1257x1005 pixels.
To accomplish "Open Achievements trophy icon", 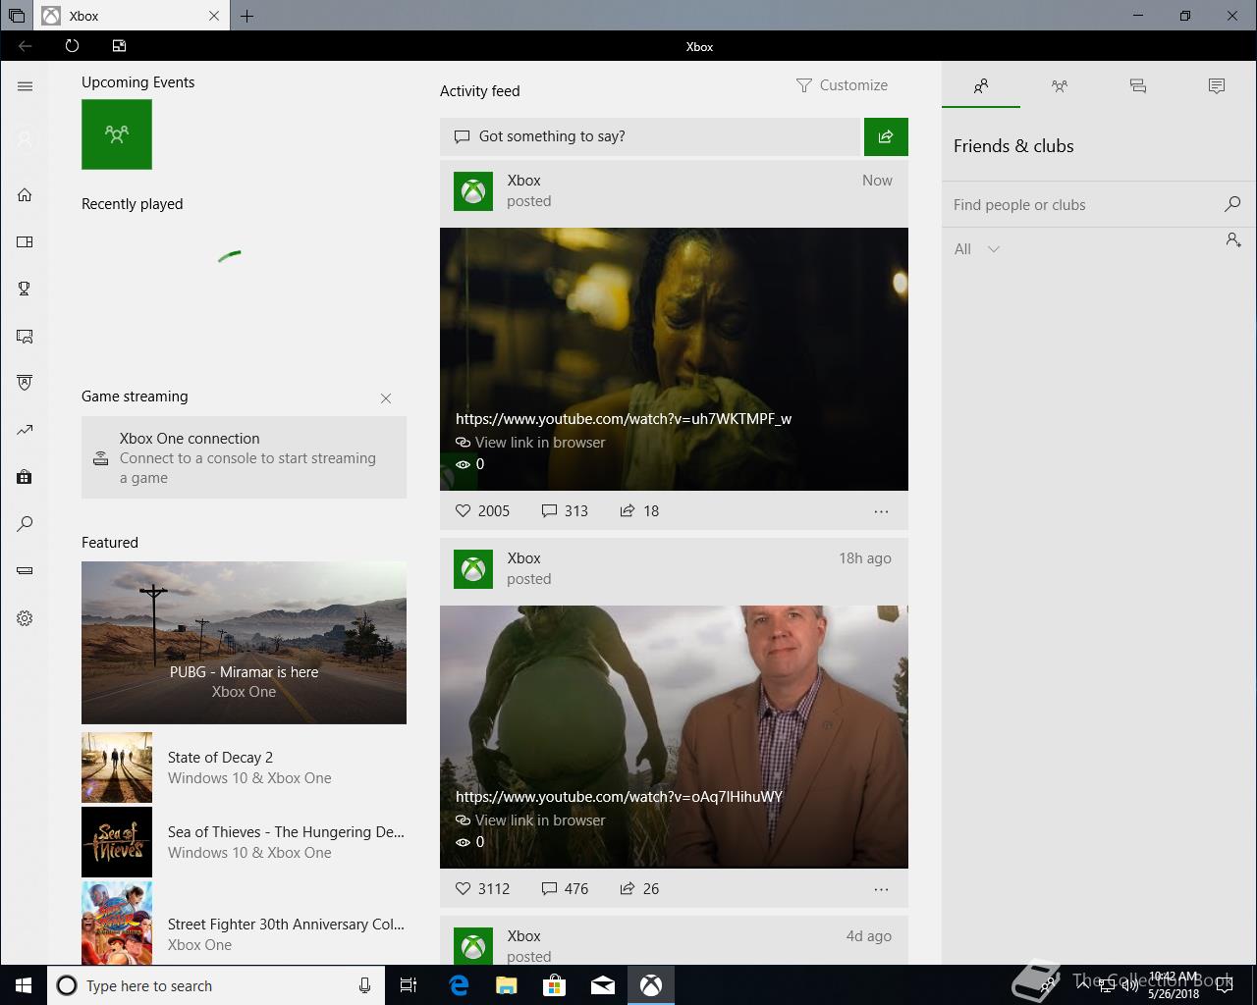I will coord(25,289).
